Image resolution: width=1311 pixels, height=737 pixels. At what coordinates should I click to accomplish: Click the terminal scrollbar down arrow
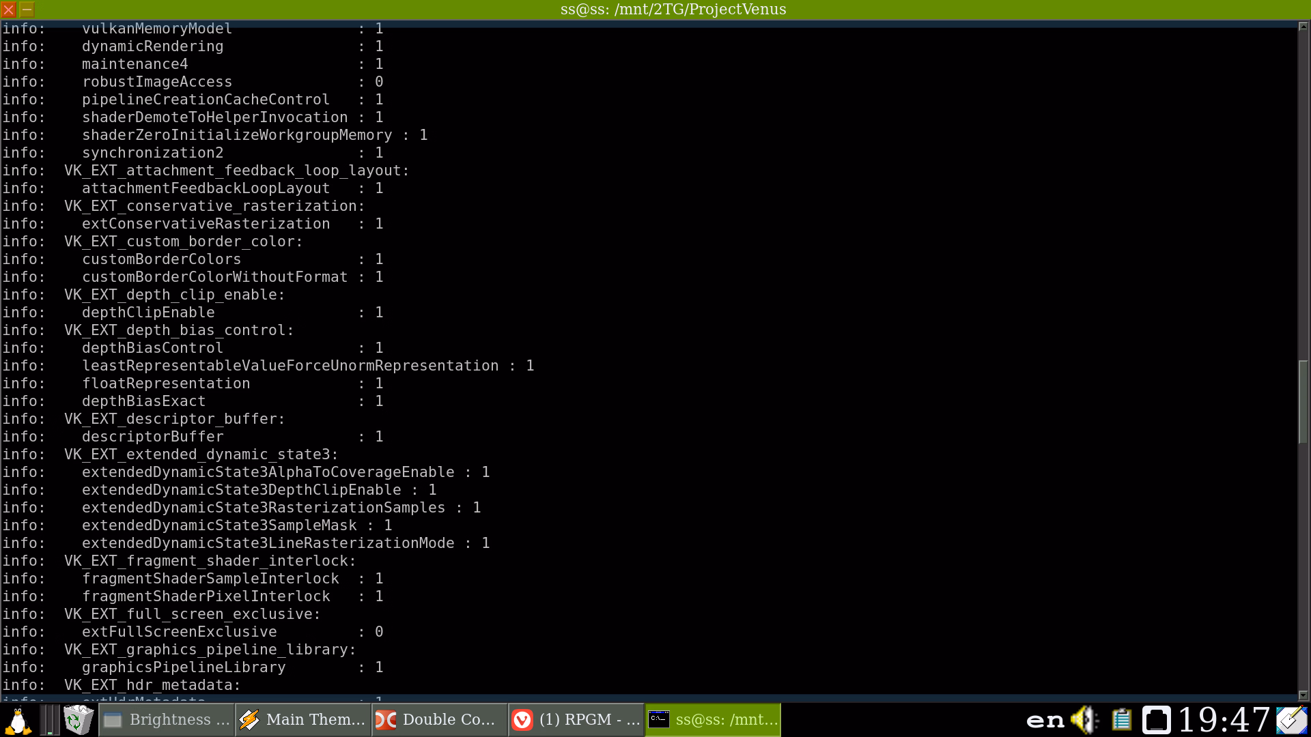tap(1303, 695)
